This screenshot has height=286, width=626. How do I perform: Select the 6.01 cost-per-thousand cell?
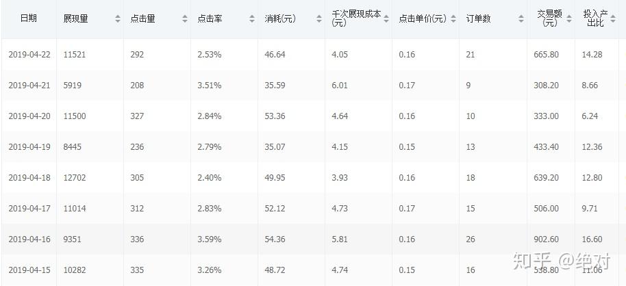coord(340,86)
